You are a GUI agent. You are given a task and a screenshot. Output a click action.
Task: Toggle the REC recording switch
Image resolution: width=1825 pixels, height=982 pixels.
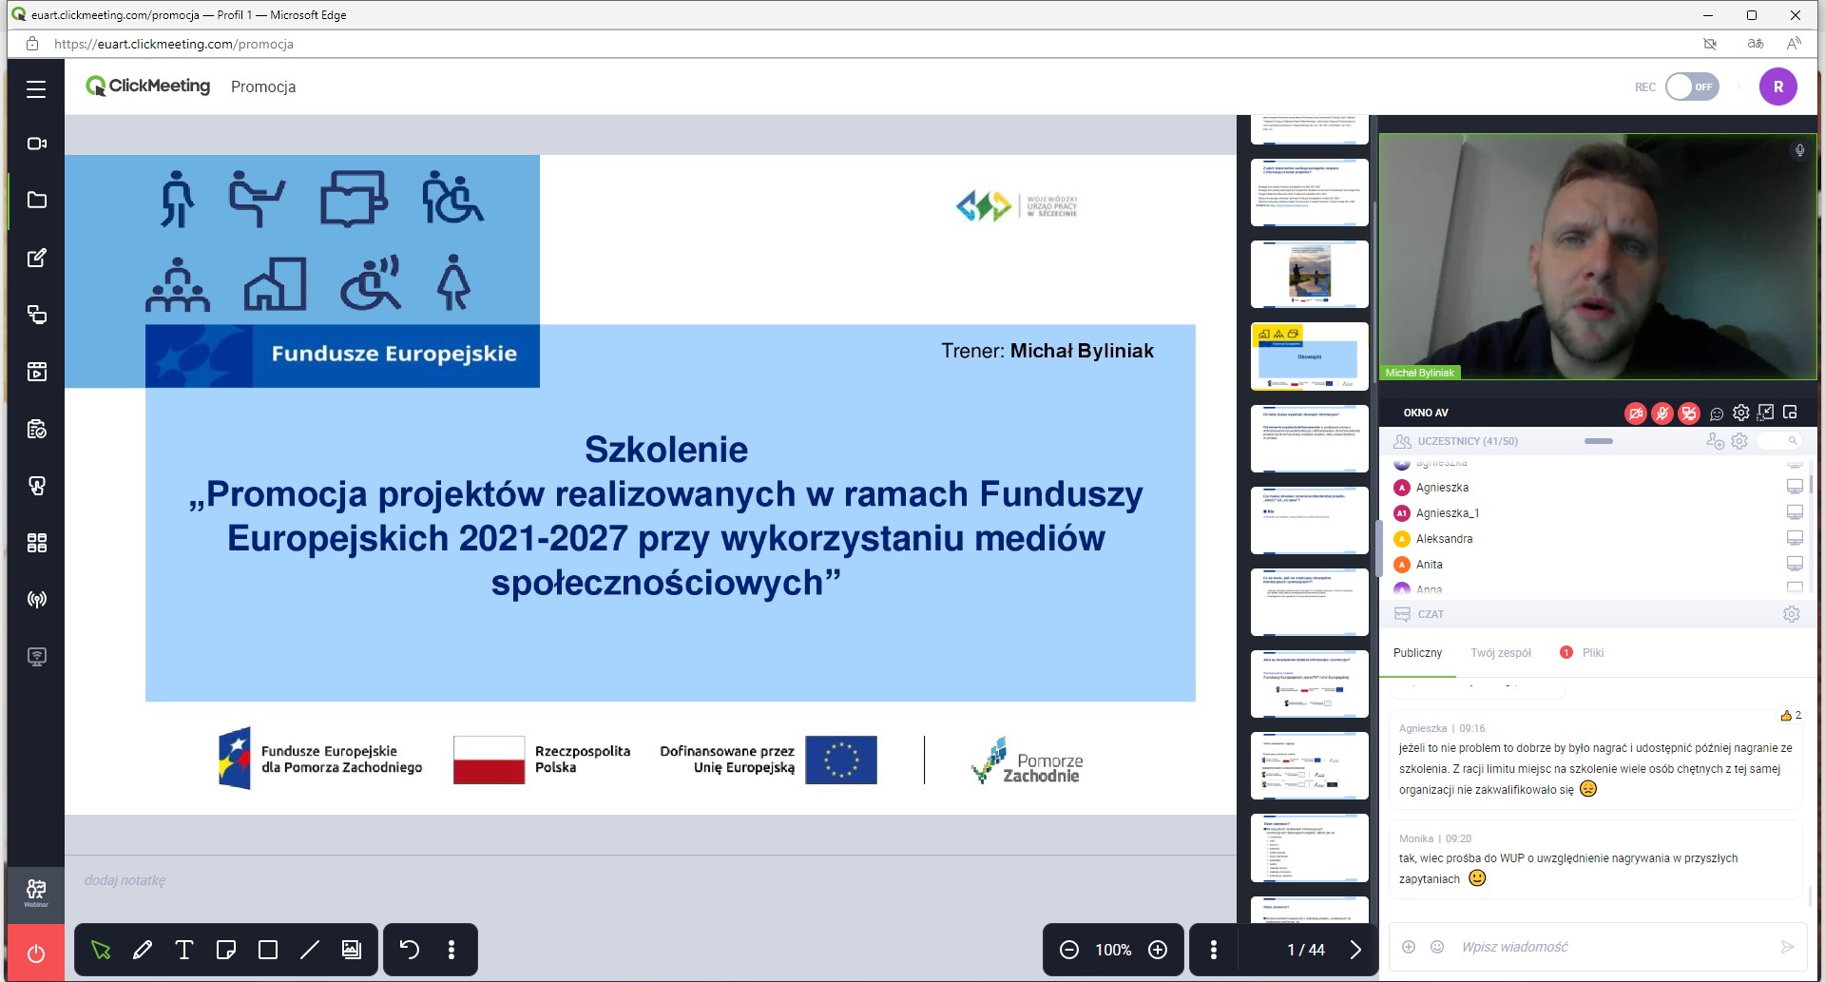click(1692, 87)
